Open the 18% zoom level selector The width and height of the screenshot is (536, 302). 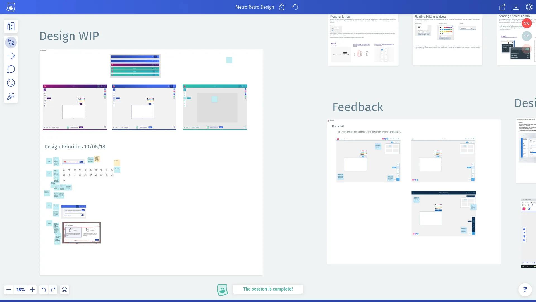20,290
